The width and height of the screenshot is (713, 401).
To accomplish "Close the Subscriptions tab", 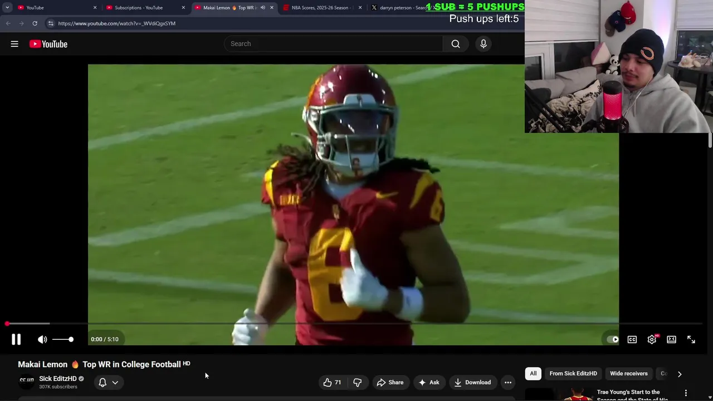I will point(183,8).
